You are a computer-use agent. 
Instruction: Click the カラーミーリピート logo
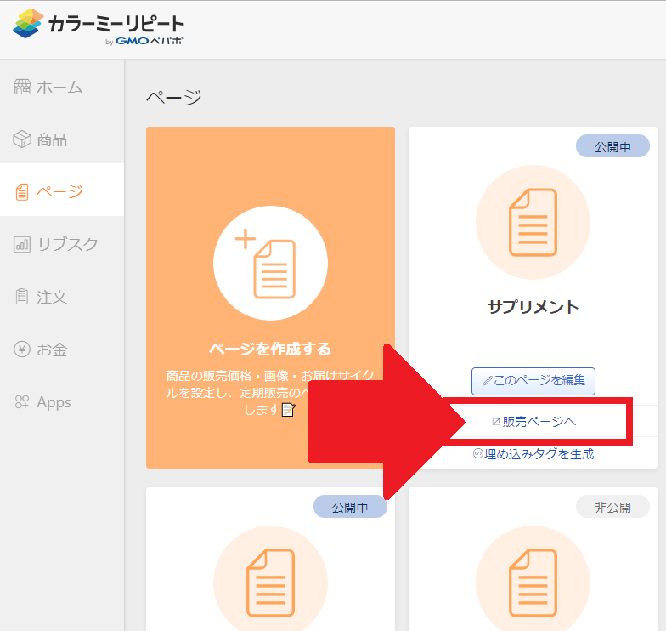tap(99, 26)
